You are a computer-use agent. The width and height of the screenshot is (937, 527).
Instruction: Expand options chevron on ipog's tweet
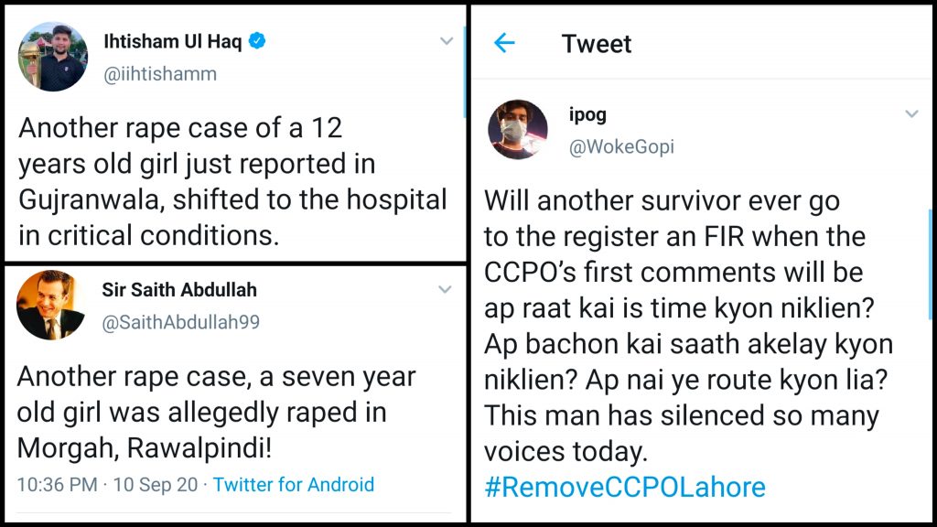911,114
